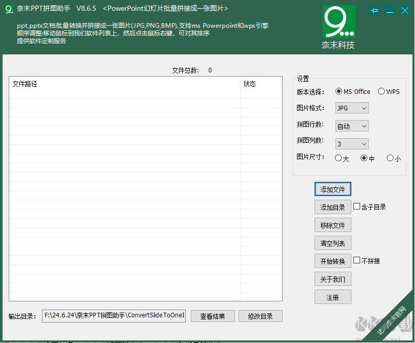415x343 pixels.
Task: Open the 图片格式 JPG dropdown
Action: 352,108
